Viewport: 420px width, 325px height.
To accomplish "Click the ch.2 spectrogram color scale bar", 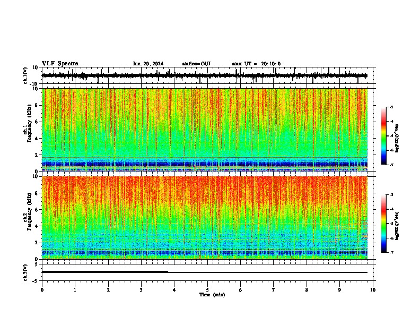I will pyautogui.click(x=384, y=224).
